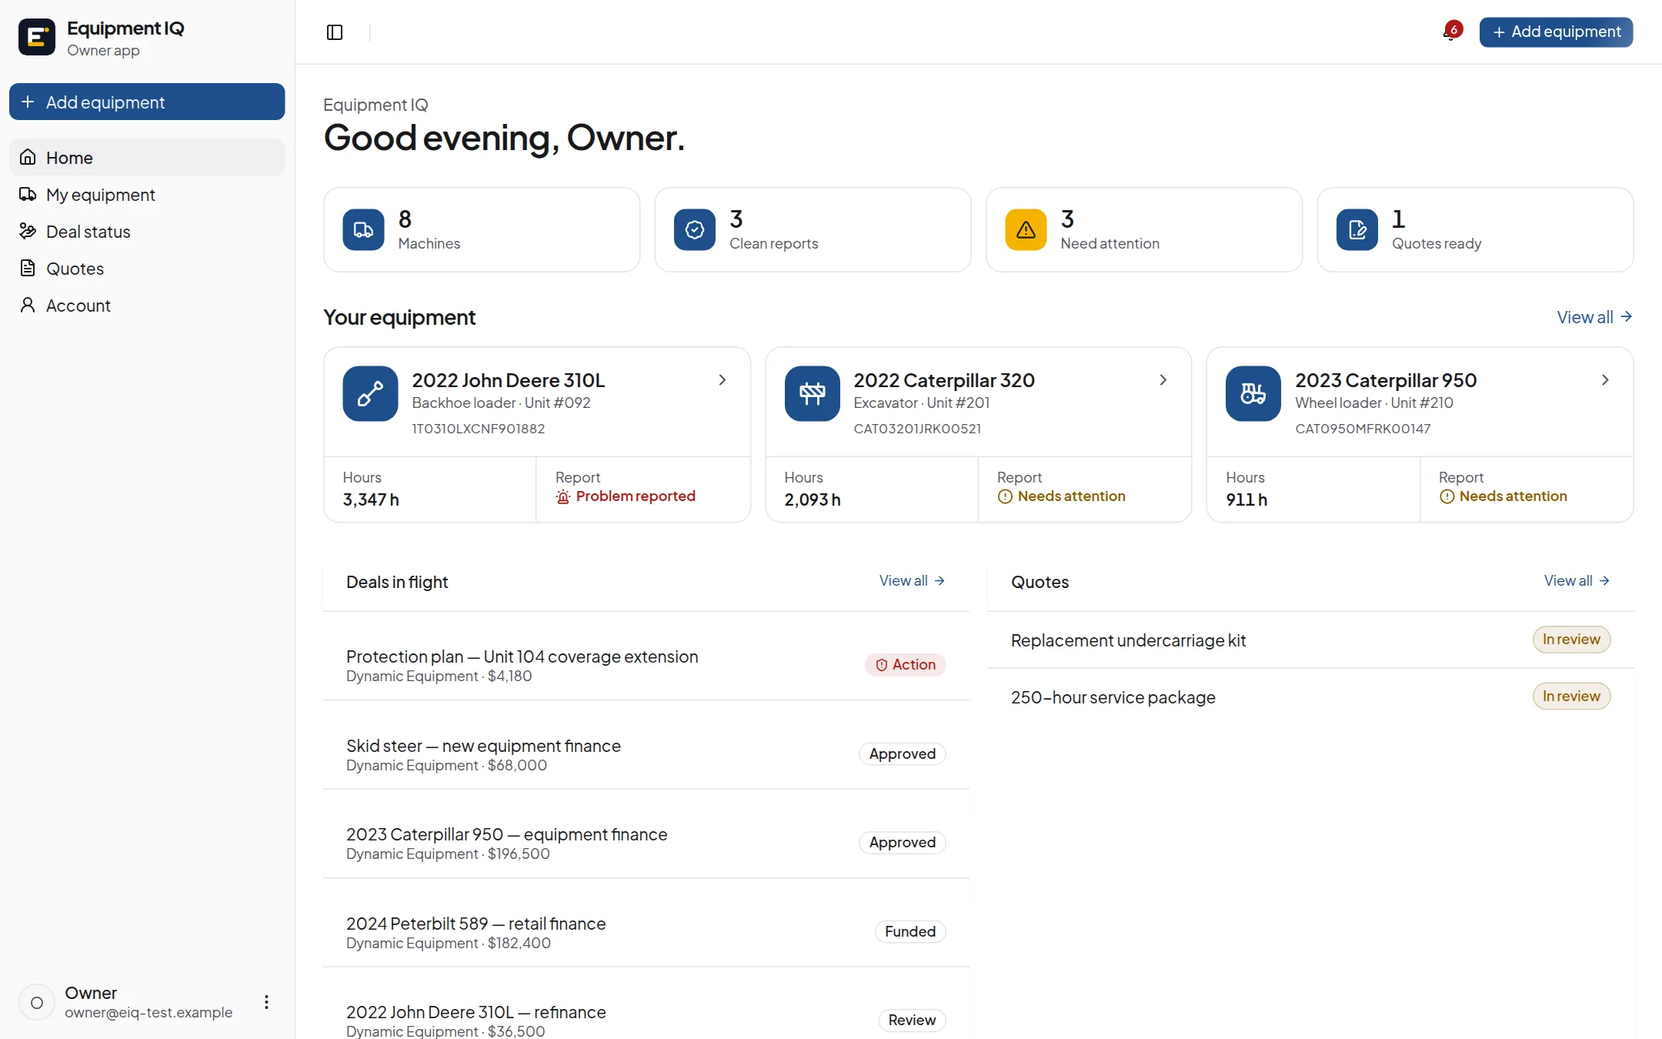The image size is (1662, 1039).
Task: Click the John Deere 310L shovel icon
Action: click(370, 393)
